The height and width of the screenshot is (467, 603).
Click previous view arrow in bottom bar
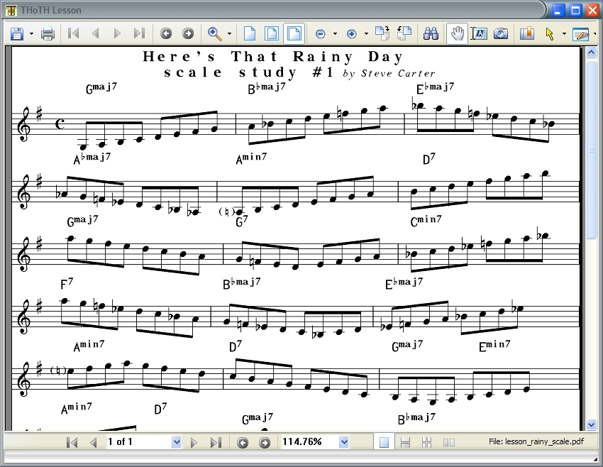coord(243,443)
